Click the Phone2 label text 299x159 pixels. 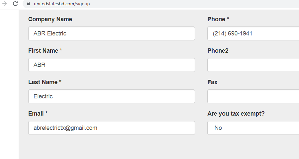click(218, 51)
